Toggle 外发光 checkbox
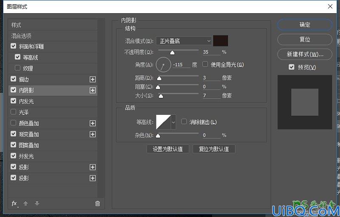This screenshot has width=340, height=217. pos(14,156)
